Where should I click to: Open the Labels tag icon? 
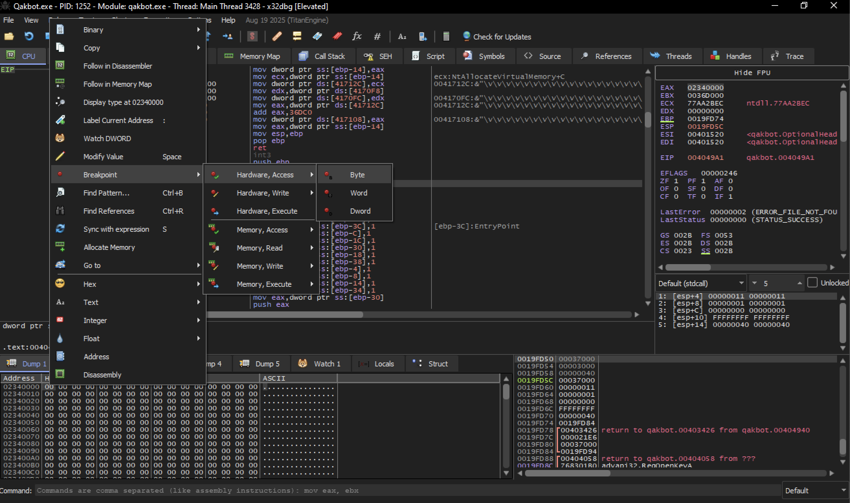point(317,36)
